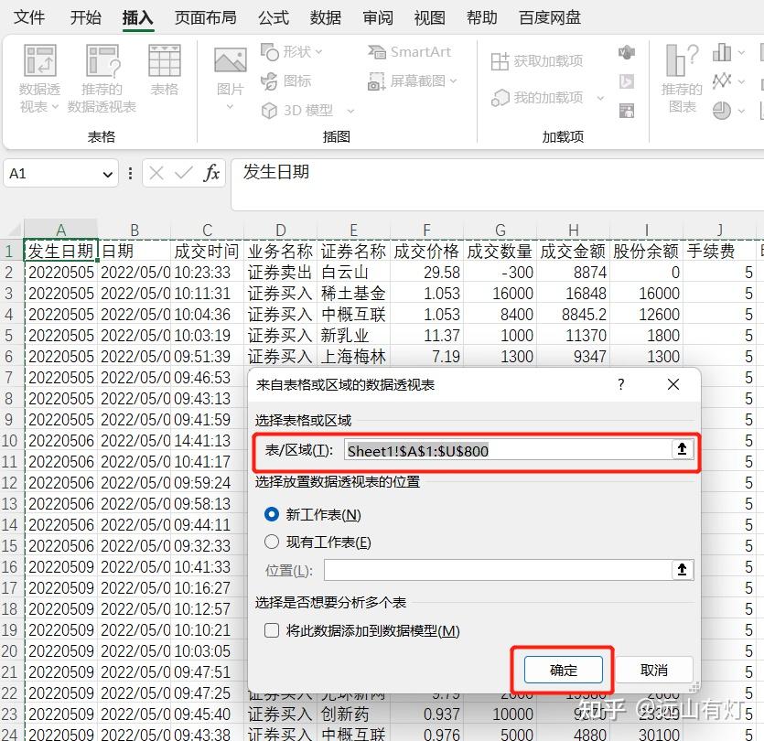Click the time cell 10:23:33
The width and height of the screenshot is (764, 741).
(207, 272)
